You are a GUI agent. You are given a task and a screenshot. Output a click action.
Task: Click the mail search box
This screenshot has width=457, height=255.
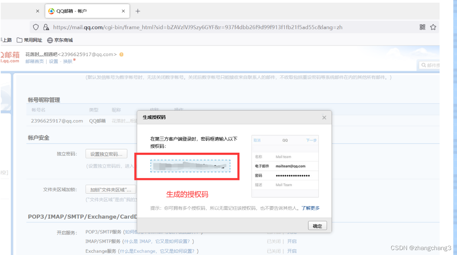(x=429, y=65)
